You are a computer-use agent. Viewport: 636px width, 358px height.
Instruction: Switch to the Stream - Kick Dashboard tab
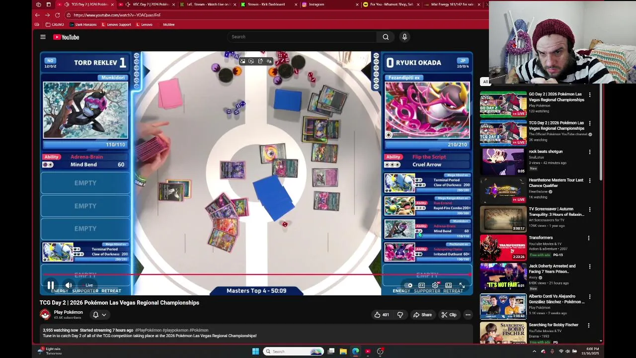coord(268,4)
